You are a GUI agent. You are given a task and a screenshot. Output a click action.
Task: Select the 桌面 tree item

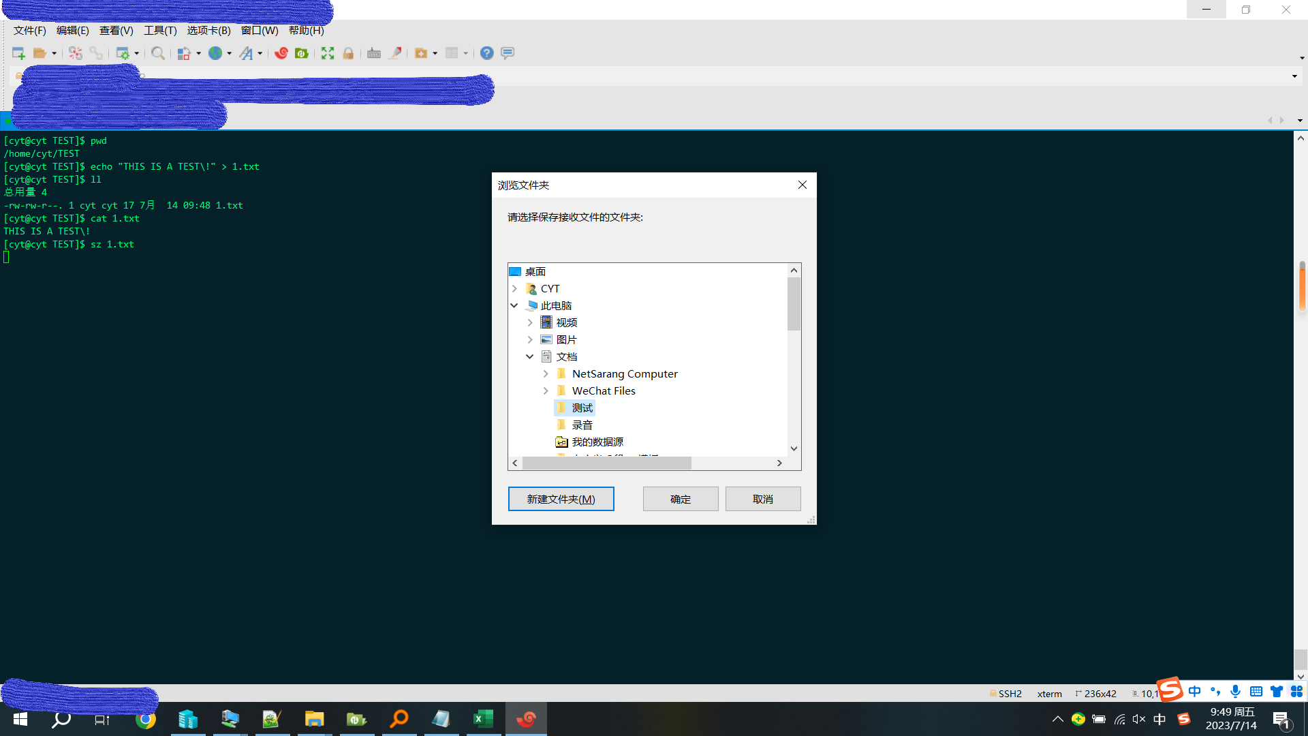[x=535, y=272]
